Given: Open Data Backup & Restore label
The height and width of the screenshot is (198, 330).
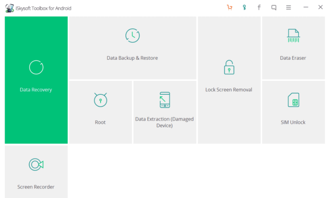Looking at the screenshot, I should click(x=132, y=58).
